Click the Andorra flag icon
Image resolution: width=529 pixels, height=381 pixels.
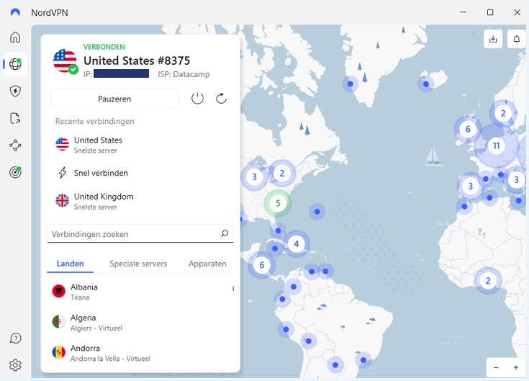click(x=59, y=352)
